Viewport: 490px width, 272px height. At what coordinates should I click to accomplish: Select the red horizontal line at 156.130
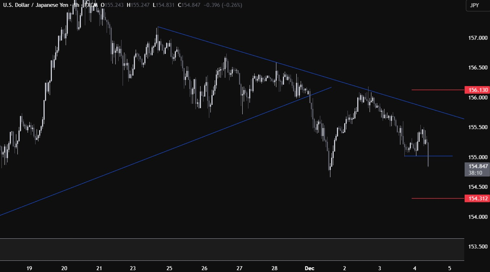click(435, 90)
